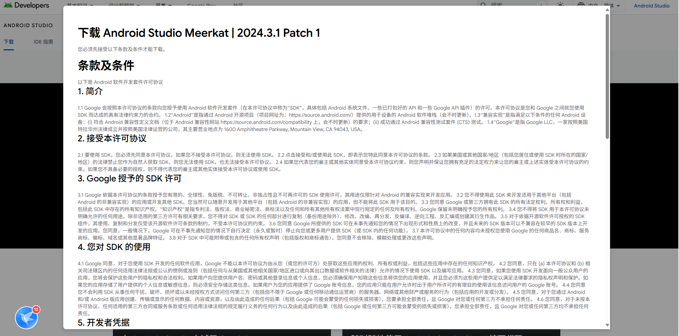The height and width of the screenshot is (336, 679).
Task: Click the source.android.com/compatibility URL text
Action: [x=266, y=122]
